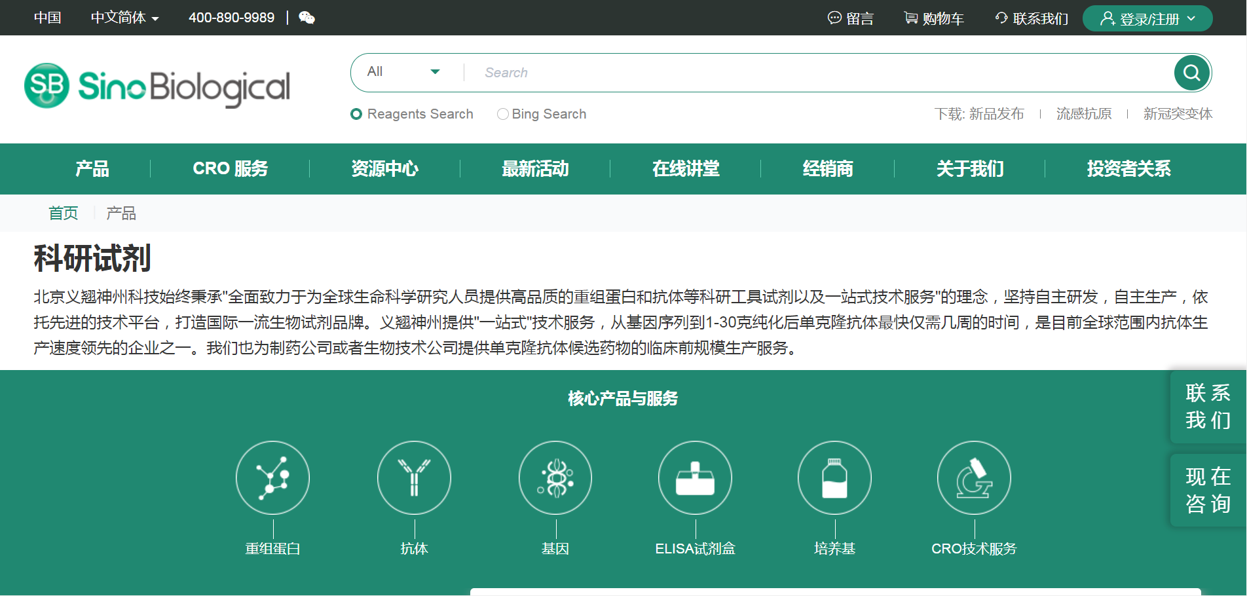Select the antibody (抗体) Y-shaped icon
1247x596 pixels.
(414, 477)
